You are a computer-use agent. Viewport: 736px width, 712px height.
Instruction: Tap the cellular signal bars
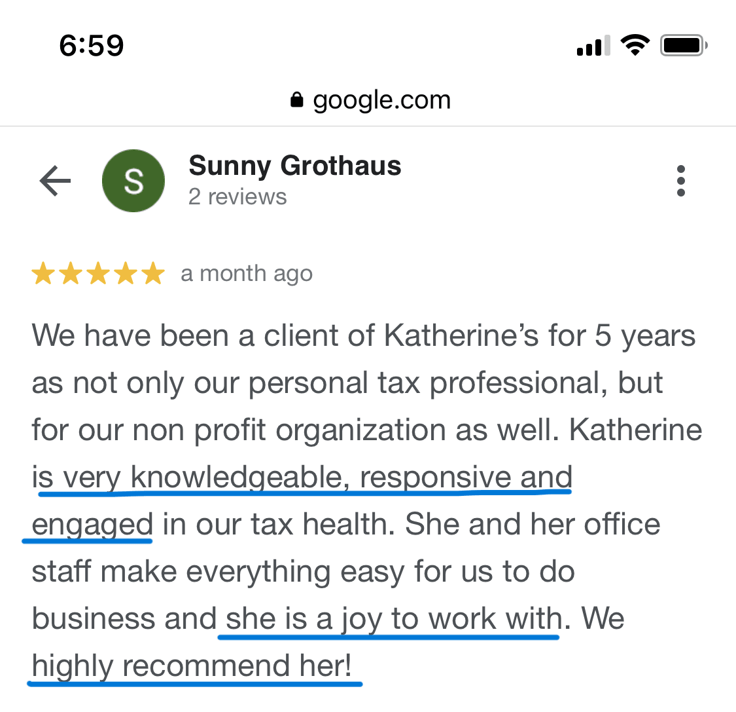593,46
